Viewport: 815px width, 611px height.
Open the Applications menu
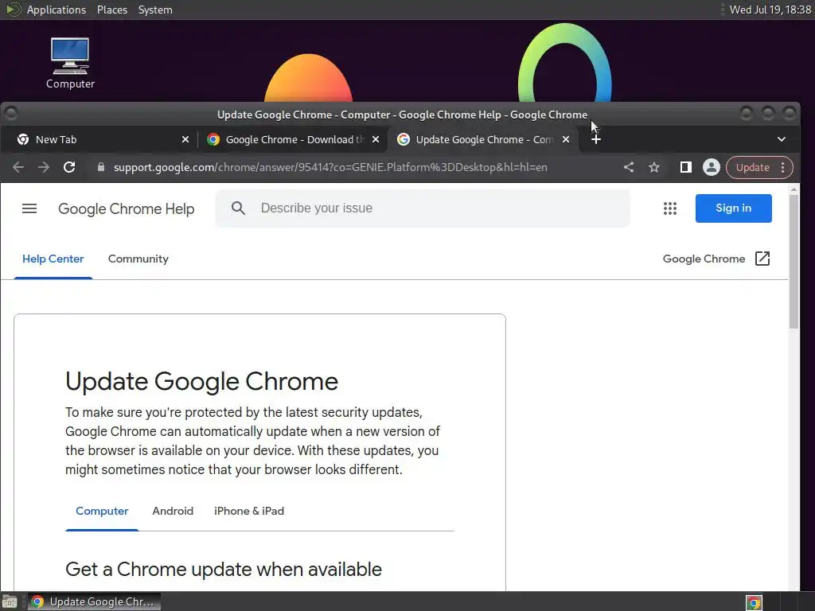57,10
